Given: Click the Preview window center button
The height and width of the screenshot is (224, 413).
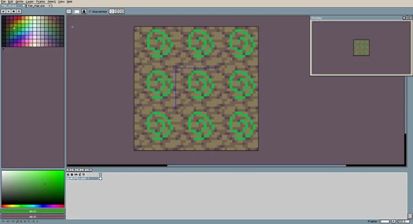Looking at the screenshot, I should [x=404, y=18].
